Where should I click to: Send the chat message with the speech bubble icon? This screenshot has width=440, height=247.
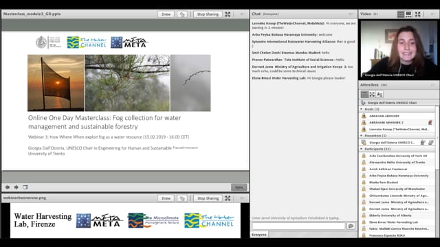(351, 226)
